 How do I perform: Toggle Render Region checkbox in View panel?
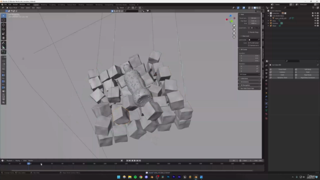tap(249, 32)
